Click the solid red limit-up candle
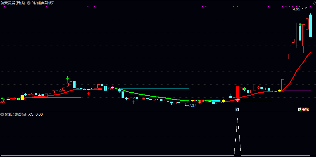This screenshot has width=316, height=157. point(238,92)
